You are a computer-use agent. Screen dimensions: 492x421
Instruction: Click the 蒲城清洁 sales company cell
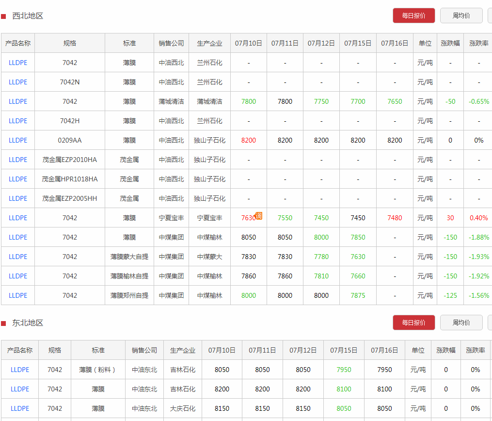tap(171, 102)
